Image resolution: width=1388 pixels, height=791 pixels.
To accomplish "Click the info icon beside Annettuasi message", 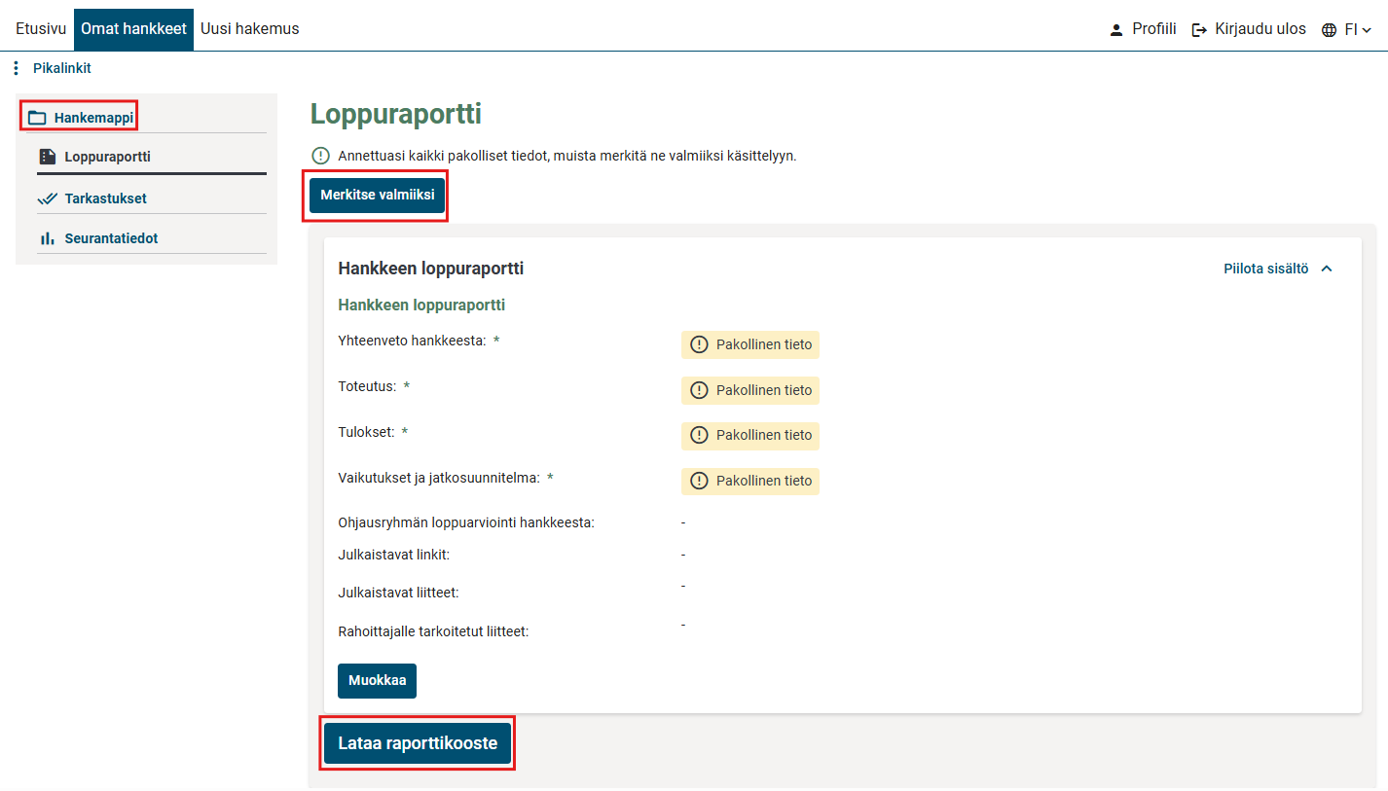I will 320,156.
